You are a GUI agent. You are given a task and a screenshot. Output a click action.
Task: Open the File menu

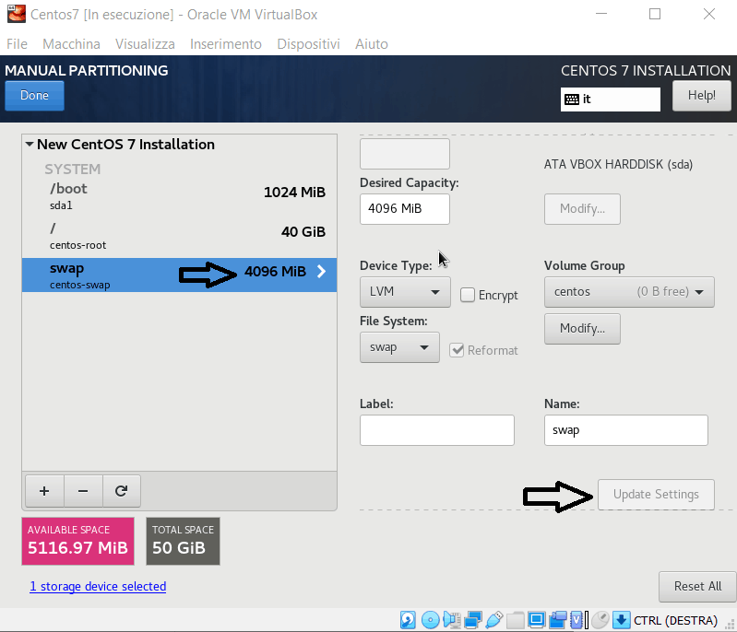(17, 44)
